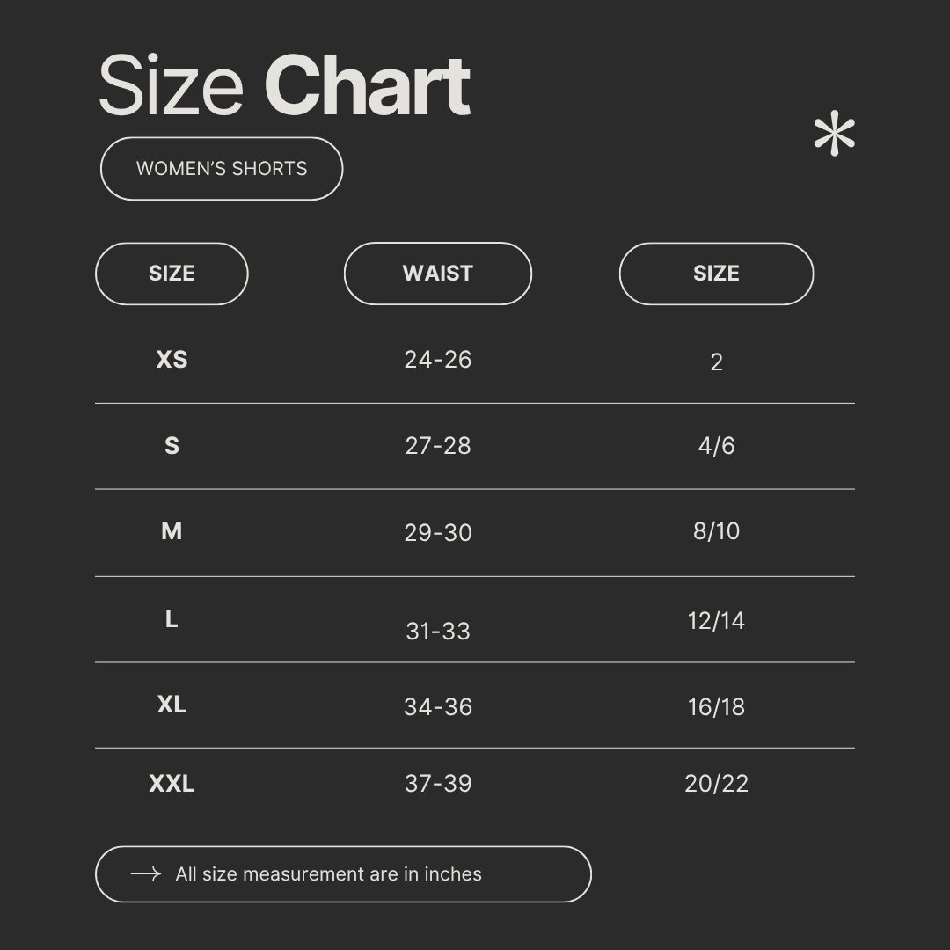Click the 37-39 waist measurement
Image resolution: width=950 pixels, height=950 pixels.
[x=438, y=784]
